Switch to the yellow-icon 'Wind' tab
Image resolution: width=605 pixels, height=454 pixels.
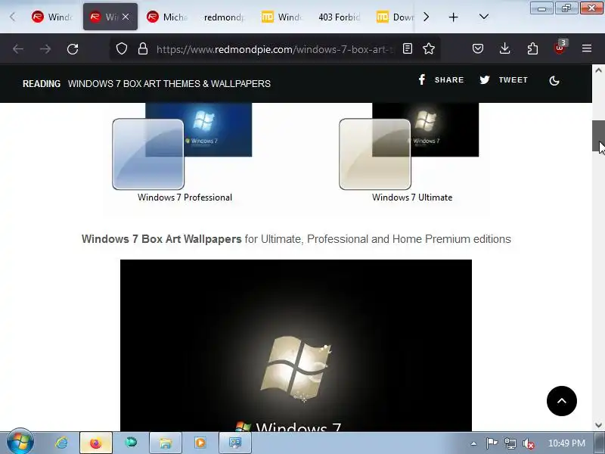[x=281, y=17]
